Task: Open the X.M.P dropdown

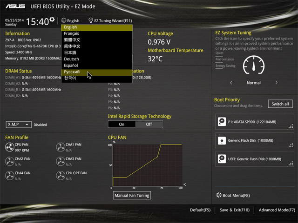Action: [19, 125]
